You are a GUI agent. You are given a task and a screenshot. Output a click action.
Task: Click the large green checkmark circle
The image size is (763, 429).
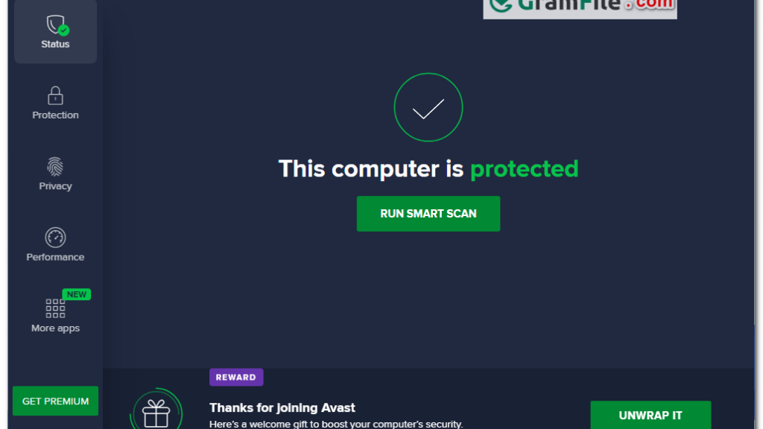tap(428, 107)
